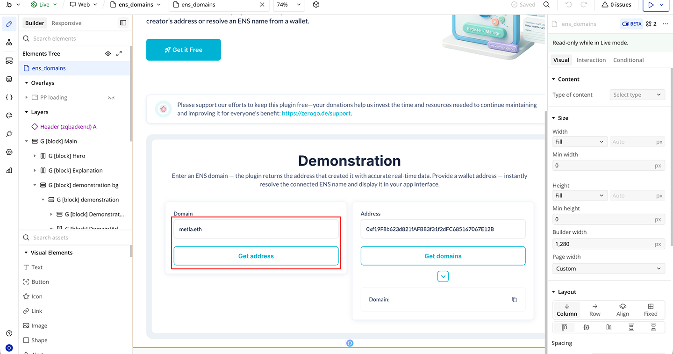Screen dimensions: 673x354
Task: Switch to the Responsive tab
Action: pyautogui.click(x=66, y=23)
